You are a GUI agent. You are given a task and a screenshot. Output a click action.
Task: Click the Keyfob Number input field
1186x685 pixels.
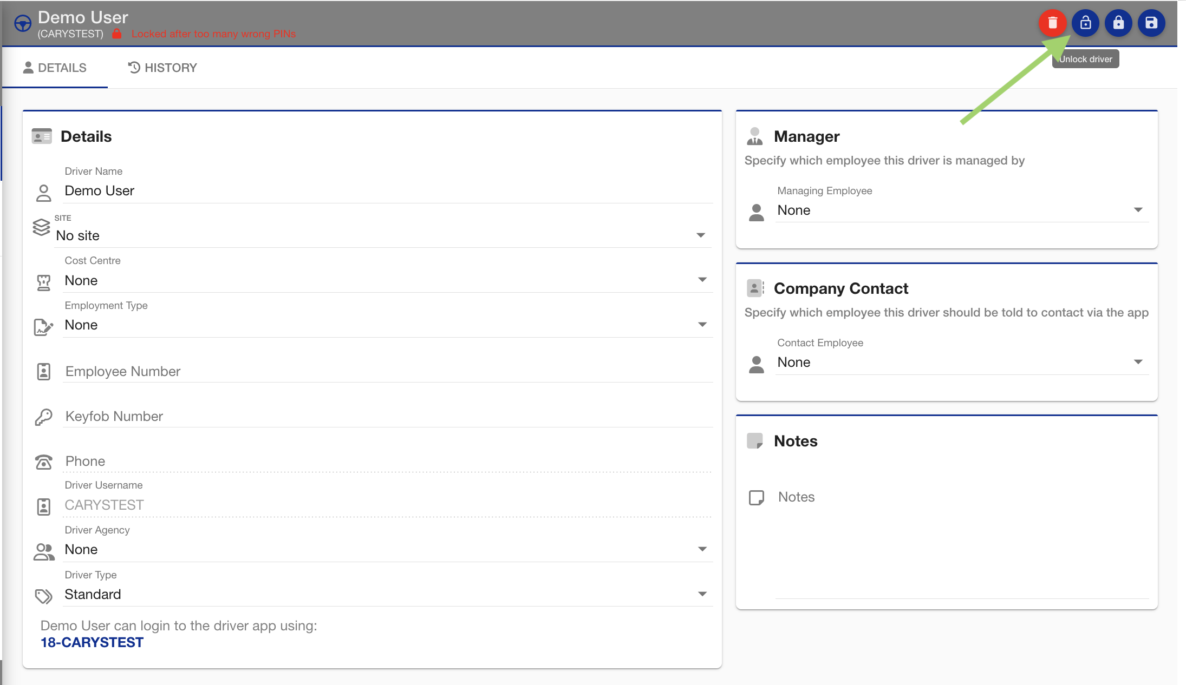click(388, 416)
